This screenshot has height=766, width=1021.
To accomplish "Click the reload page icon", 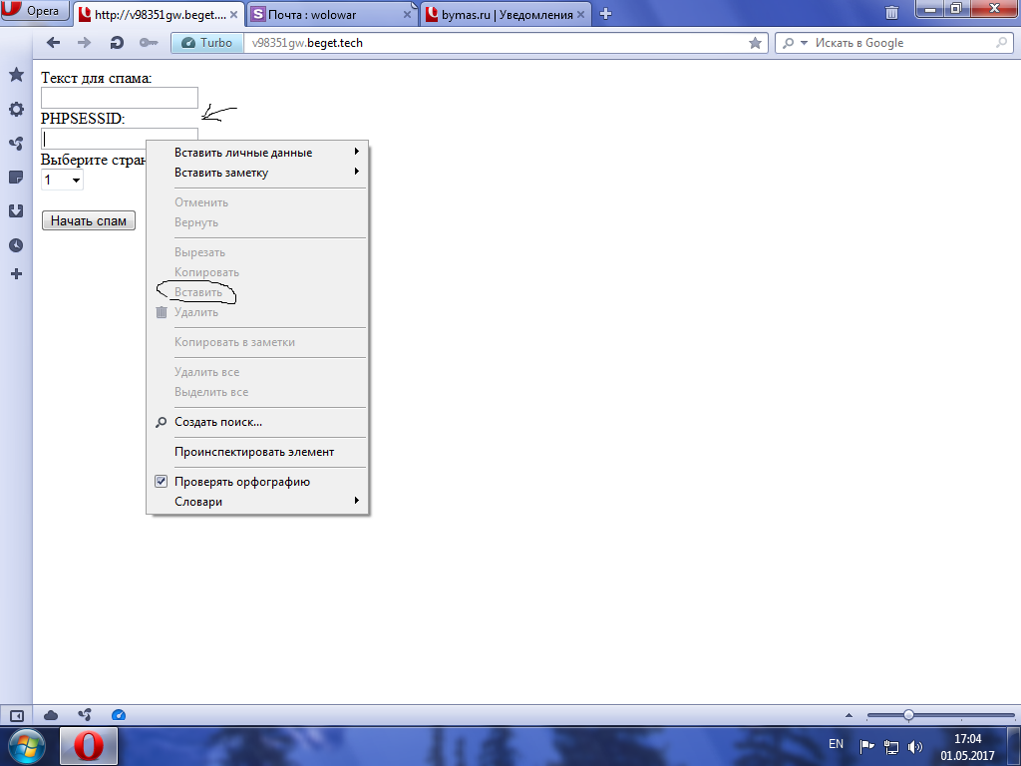I will (x=116, y=43).
